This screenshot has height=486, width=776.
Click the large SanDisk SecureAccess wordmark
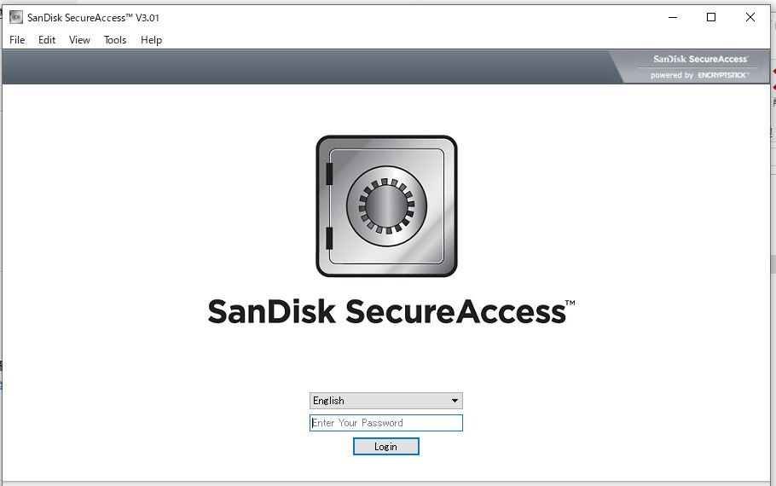tap(391, 312)
